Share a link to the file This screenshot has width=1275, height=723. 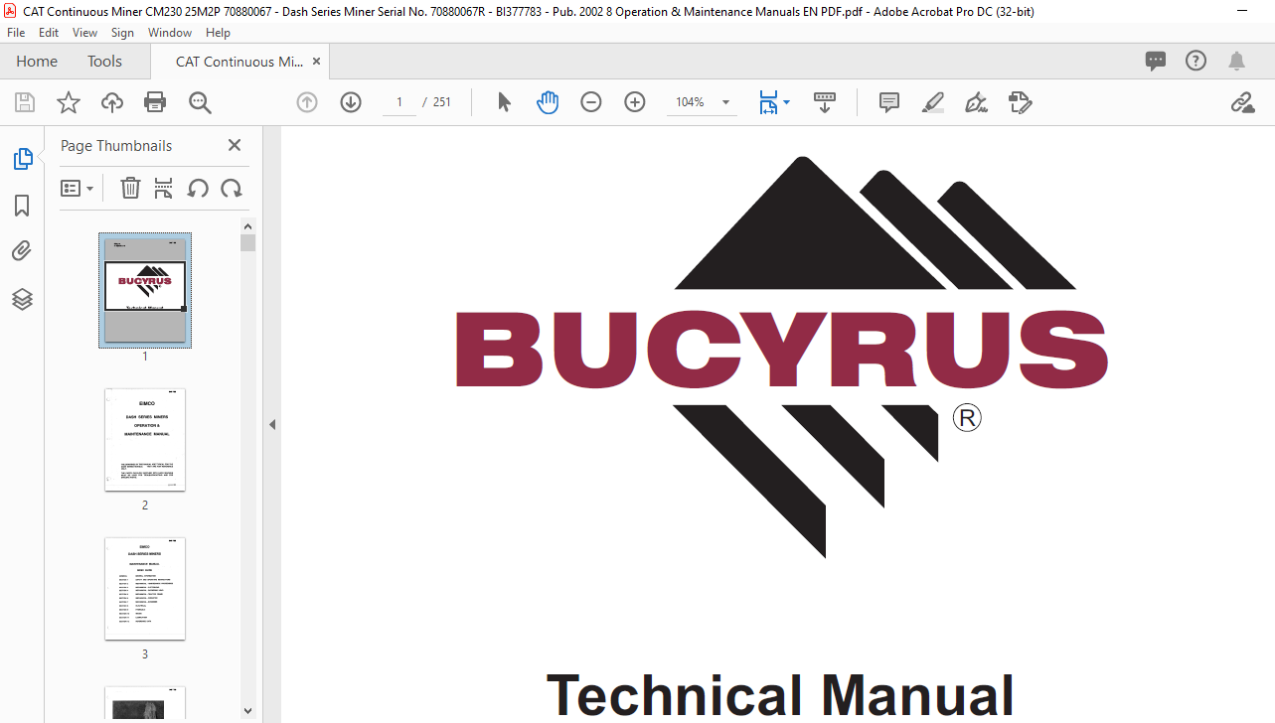coord(1242,102)
